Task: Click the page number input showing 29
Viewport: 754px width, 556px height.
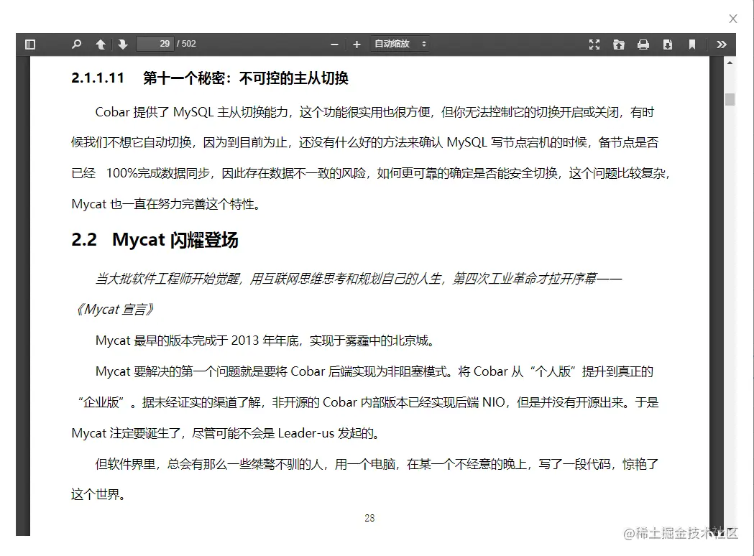Action: tap(155, 44)
